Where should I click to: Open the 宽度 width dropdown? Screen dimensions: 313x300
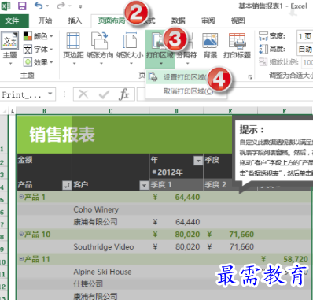pyautogui.click(x=304, y=36)
